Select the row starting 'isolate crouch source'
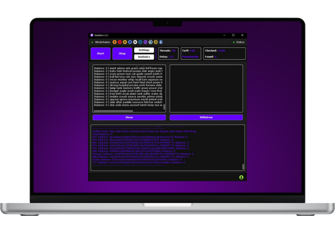The width and height of the screenshot is (335, 233). pyautogui.click(x=128, y=96)
